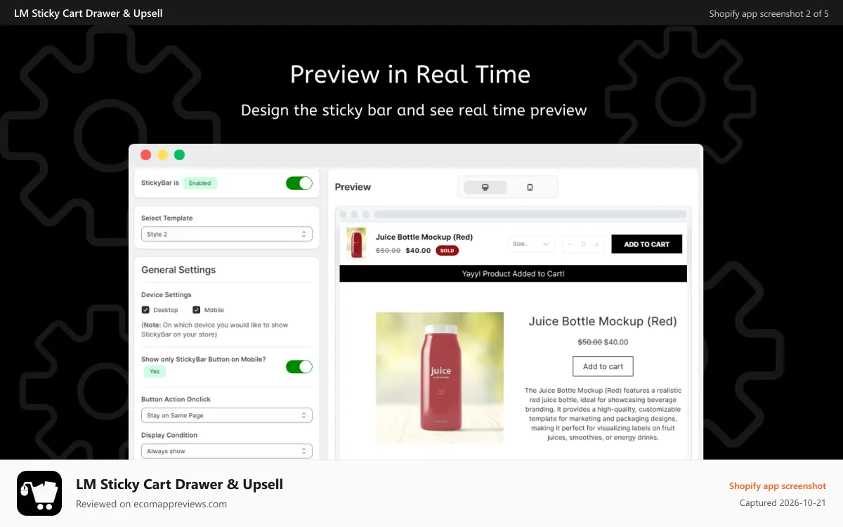
Task: Click the sticky bar struck-through $50.00 price
Action: click(388, 250)
